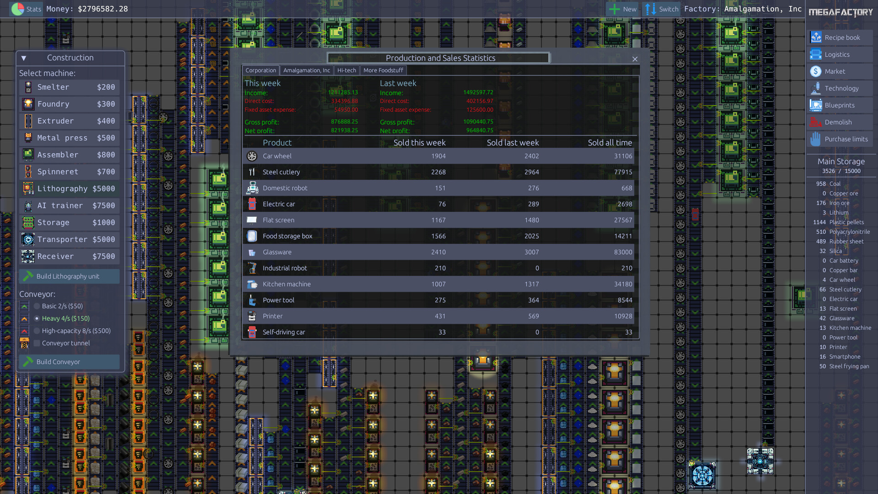
Task: Open the Recipe book panel
Action: [840, 37]
